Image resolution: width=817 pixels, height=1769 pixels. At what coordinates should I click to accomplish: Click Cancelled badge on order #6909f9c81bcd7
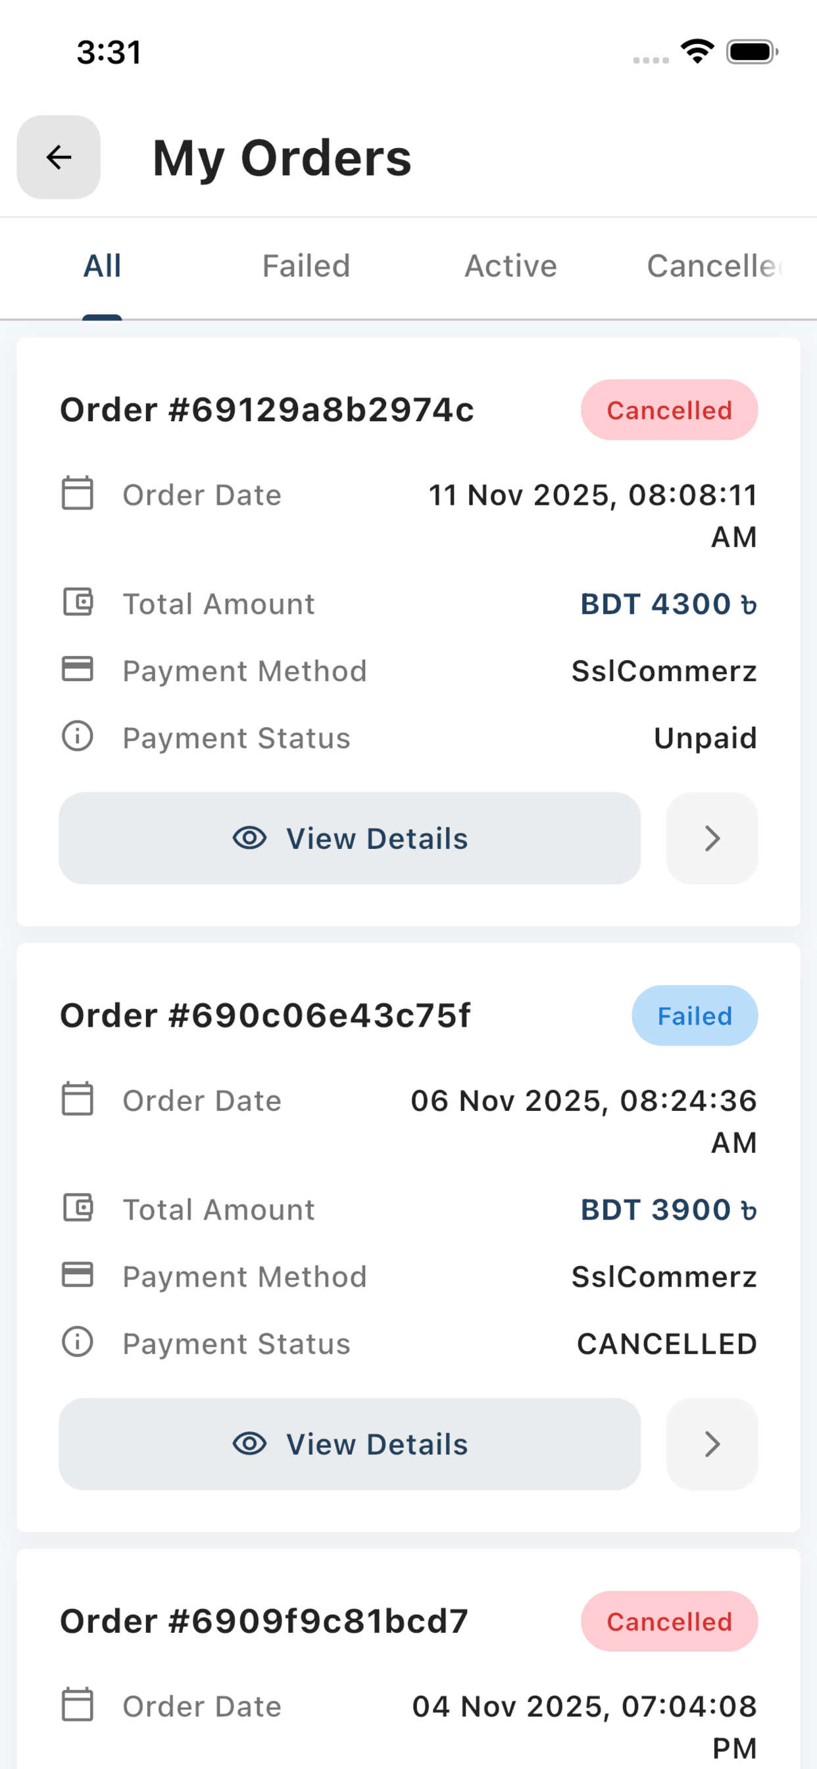pyautogui.click(x=670, y=1622)
